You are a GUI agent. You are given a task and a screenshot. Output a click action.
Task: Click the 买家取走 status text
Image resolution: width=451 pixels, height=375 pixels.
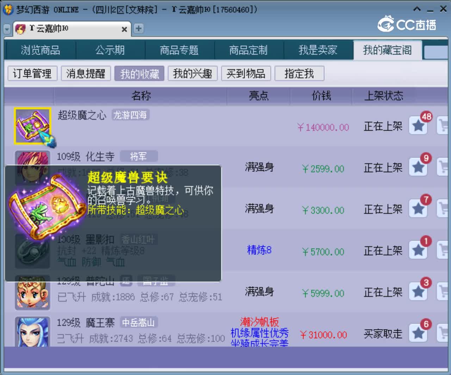[383, 333]
